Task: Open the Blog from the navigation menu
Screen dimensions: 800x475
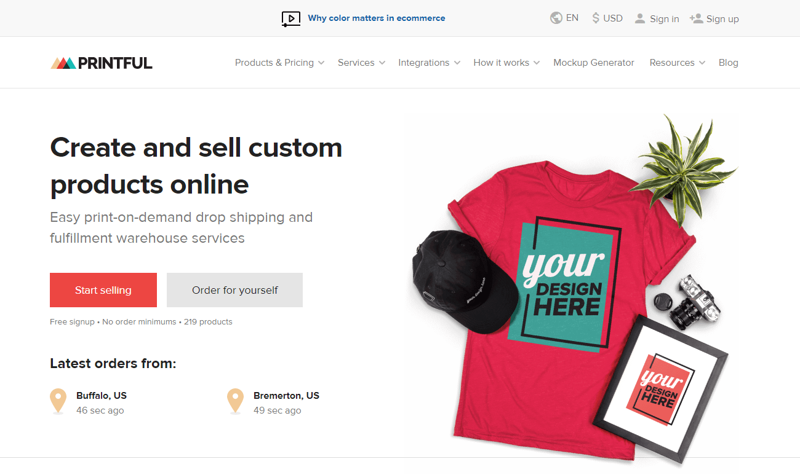Action: click(x=728, y=62)
